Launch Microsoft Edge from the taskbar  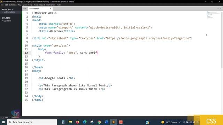[85, 122]
